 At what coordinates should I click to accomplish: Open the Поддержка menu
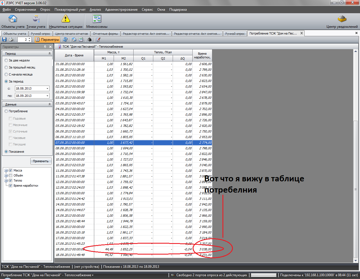pyautogui.click(x=178, y=10)
